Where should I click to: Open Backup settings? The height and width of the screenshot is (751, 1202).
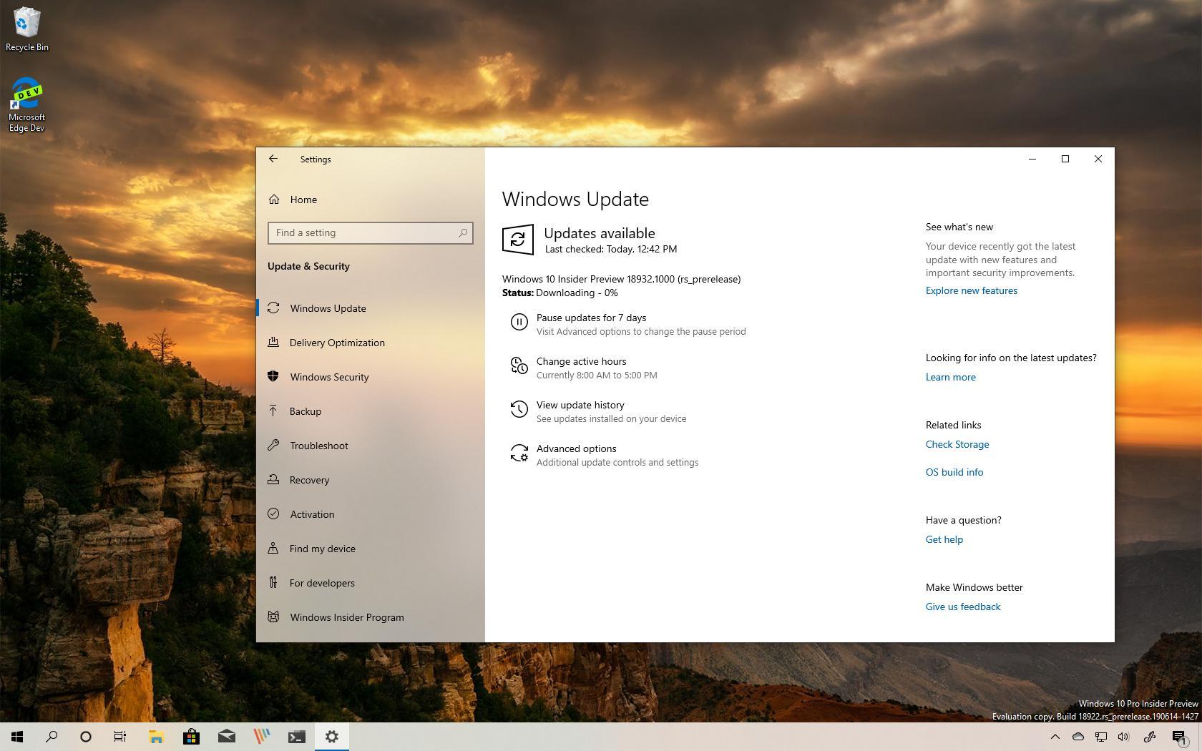click(370, 411)
